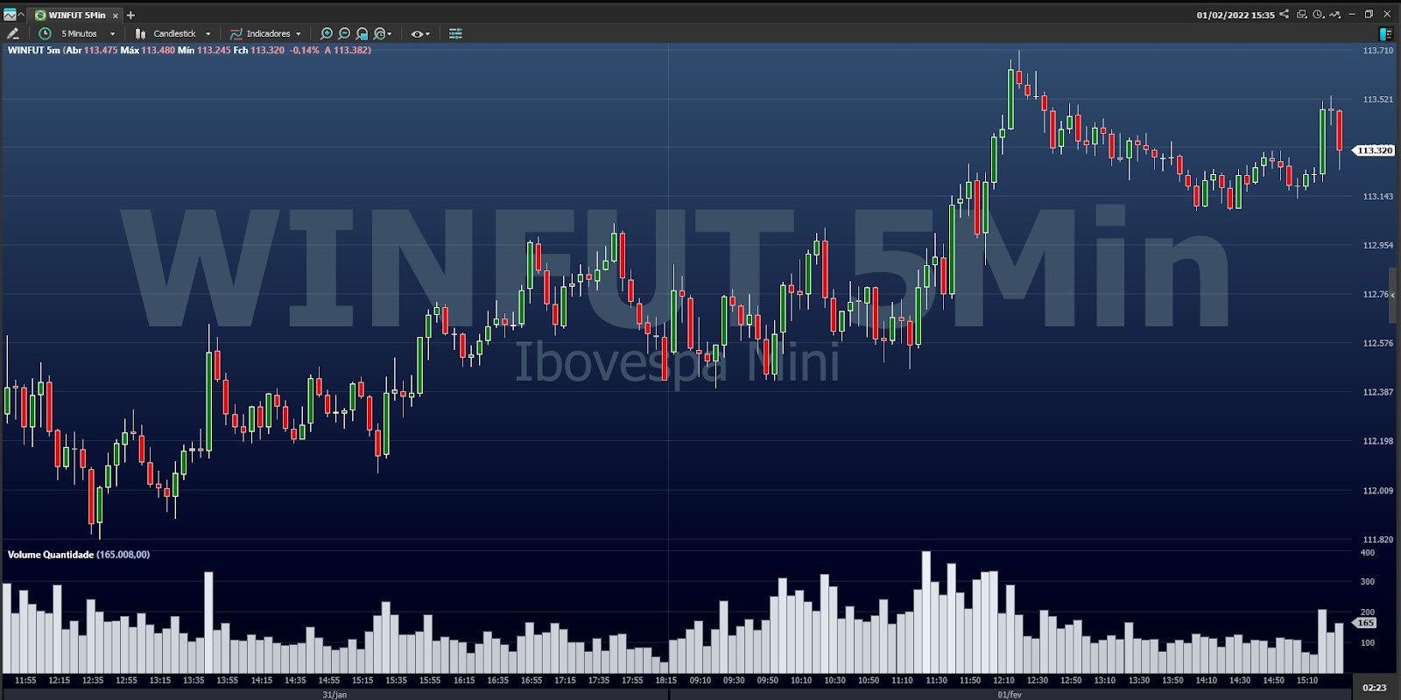Click the zoom out magnifier icon

pos(344,33)
